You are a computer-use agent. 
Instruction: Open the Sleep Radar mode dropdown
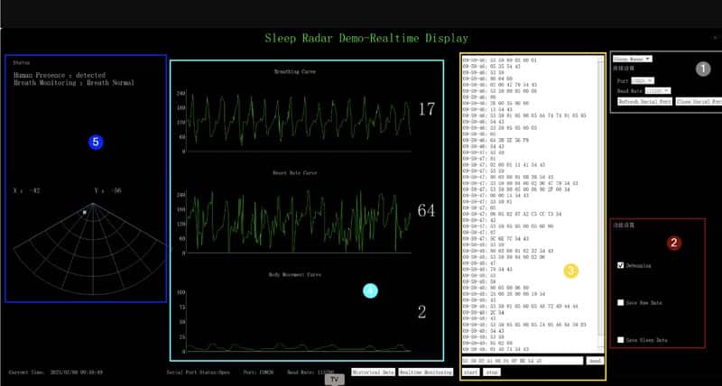[633, 59]
